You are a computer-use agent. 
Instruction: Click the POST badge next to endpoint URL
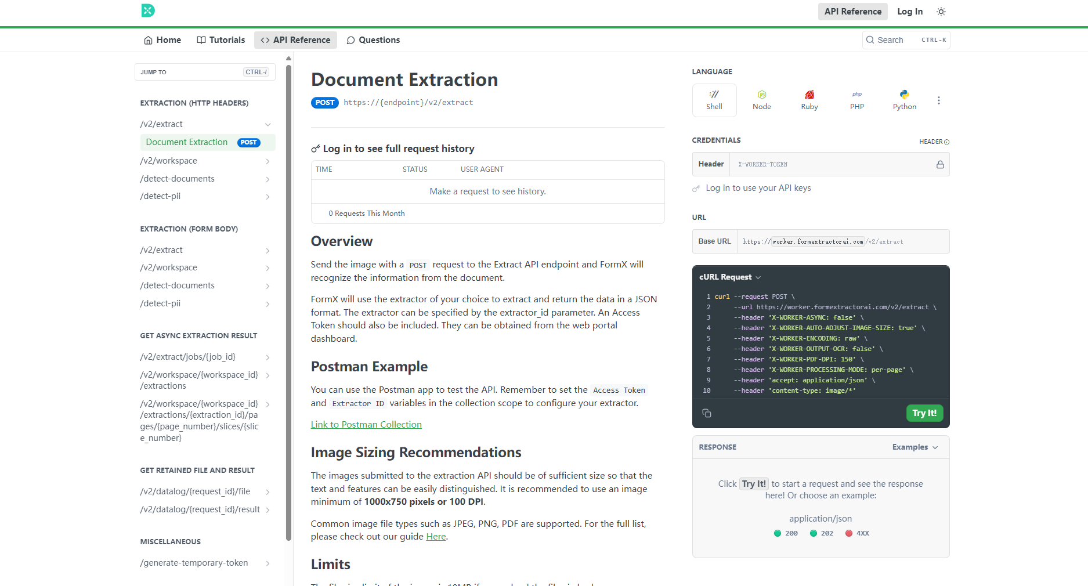click(325, 103)
